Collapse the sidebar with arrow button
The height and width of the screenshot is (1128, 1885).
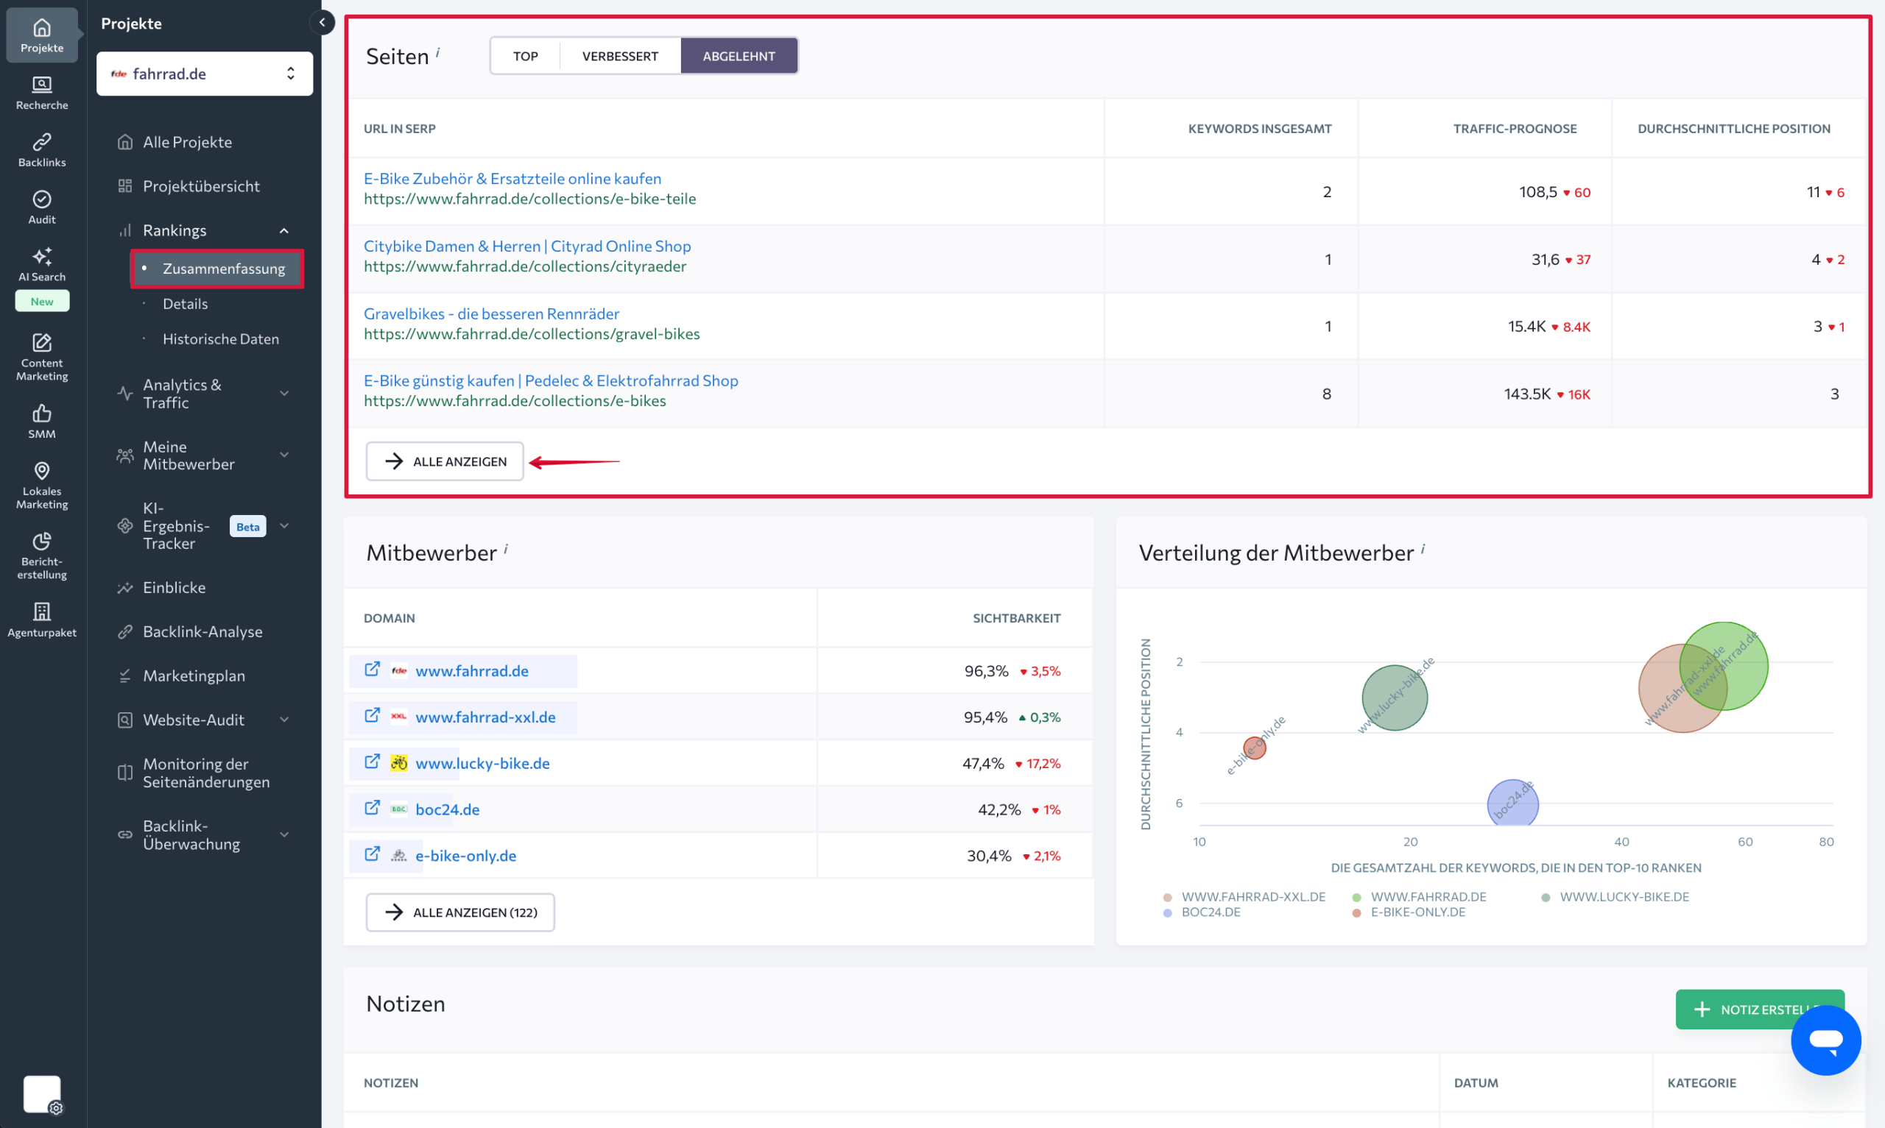[x=323, y=22]
